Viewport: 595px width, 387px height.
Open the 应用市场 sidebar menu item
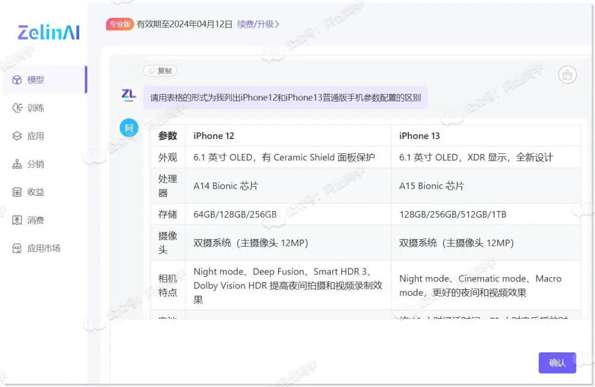pyautogui.click(x=45, y=248)
